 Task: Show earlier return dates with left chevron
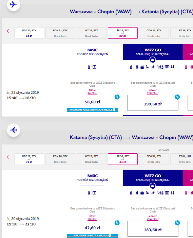click(8, 157)
